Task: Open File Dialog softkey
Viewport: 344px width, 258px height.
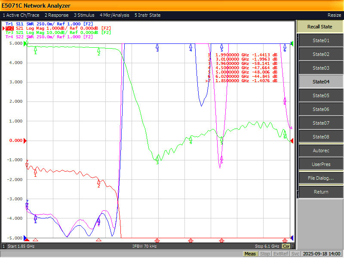Action: (321, 178)
